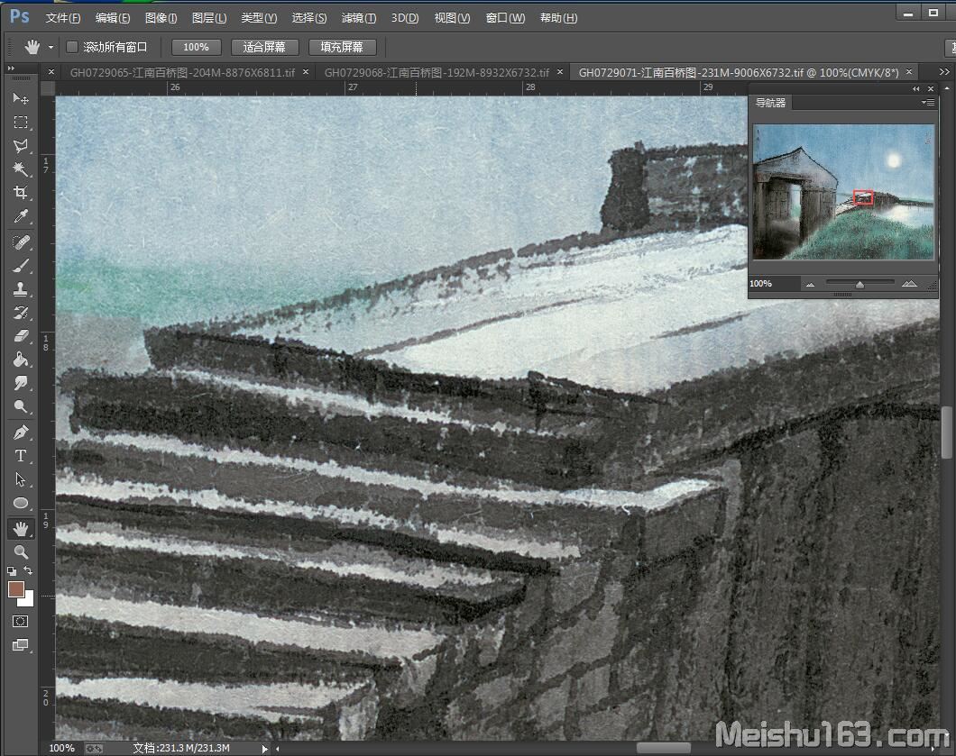Open the 图层 menu
The image size is (956, 756).
[209, 18]
